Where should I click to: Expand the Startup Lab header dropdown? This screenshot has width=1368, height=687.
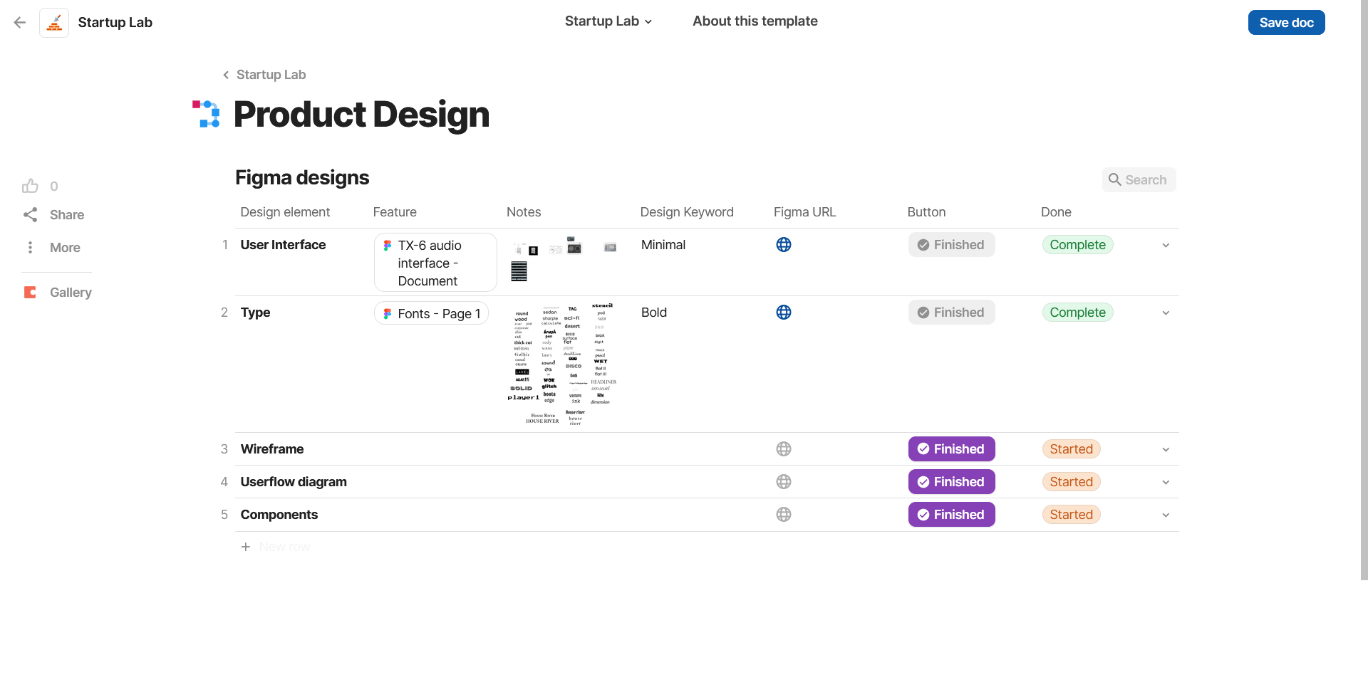(608, 21)
